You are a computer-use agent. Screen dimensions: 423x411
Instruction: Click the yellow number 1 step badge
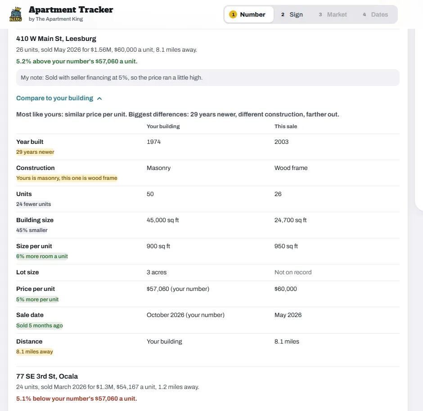point(233,14)
